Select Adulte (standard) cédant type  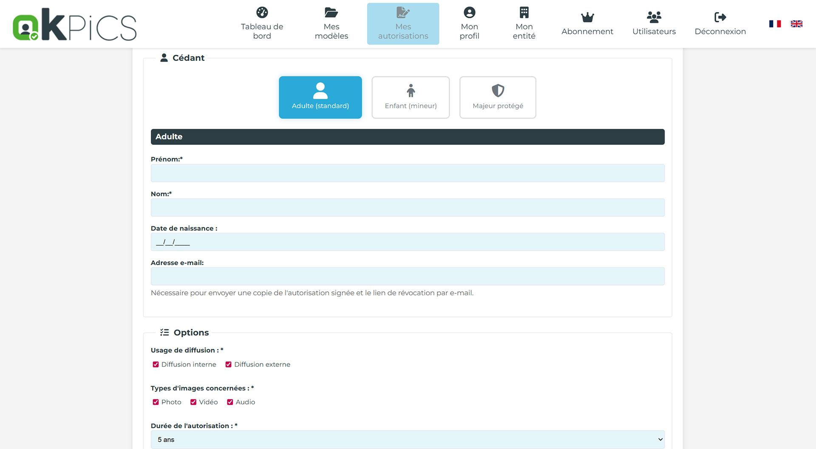coord(320,97)
